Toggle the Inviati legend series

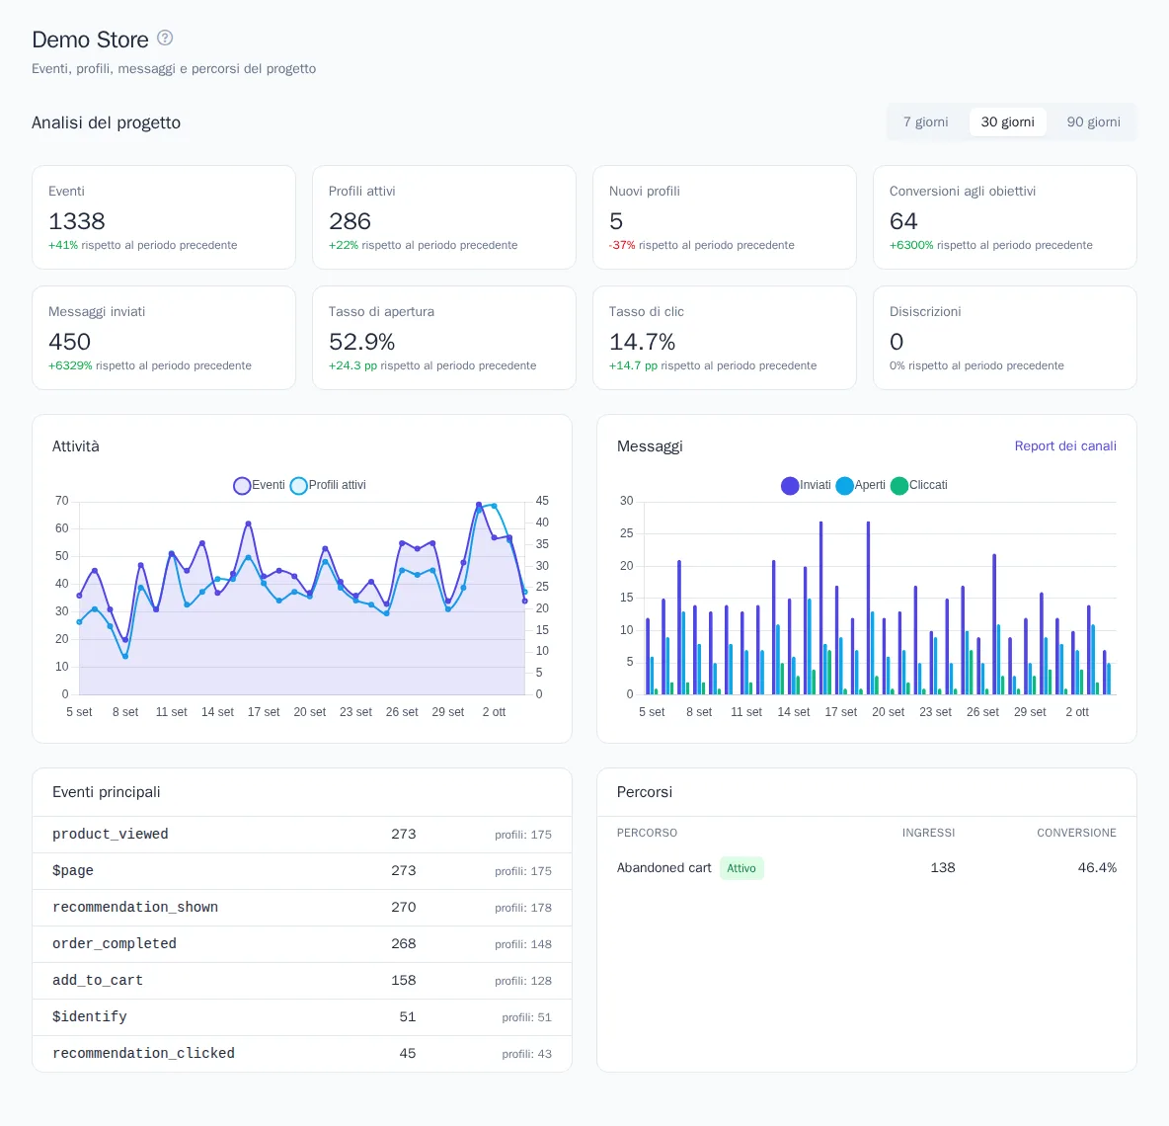point(806,485)
